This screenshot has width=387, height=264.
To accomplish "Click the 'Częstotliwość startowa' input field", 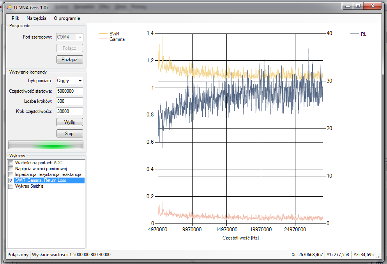I will tap(70, 91).
